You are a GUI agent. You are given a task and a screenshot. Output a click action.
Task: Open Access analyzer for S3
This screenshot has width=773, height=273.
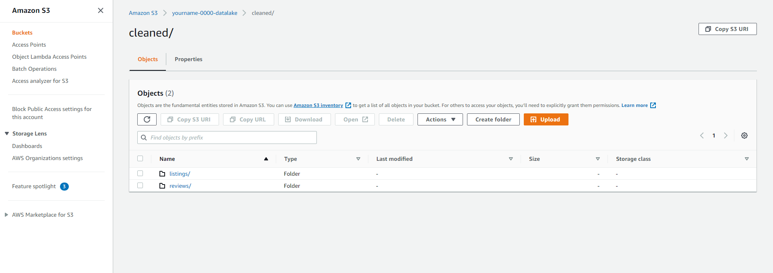40,81
